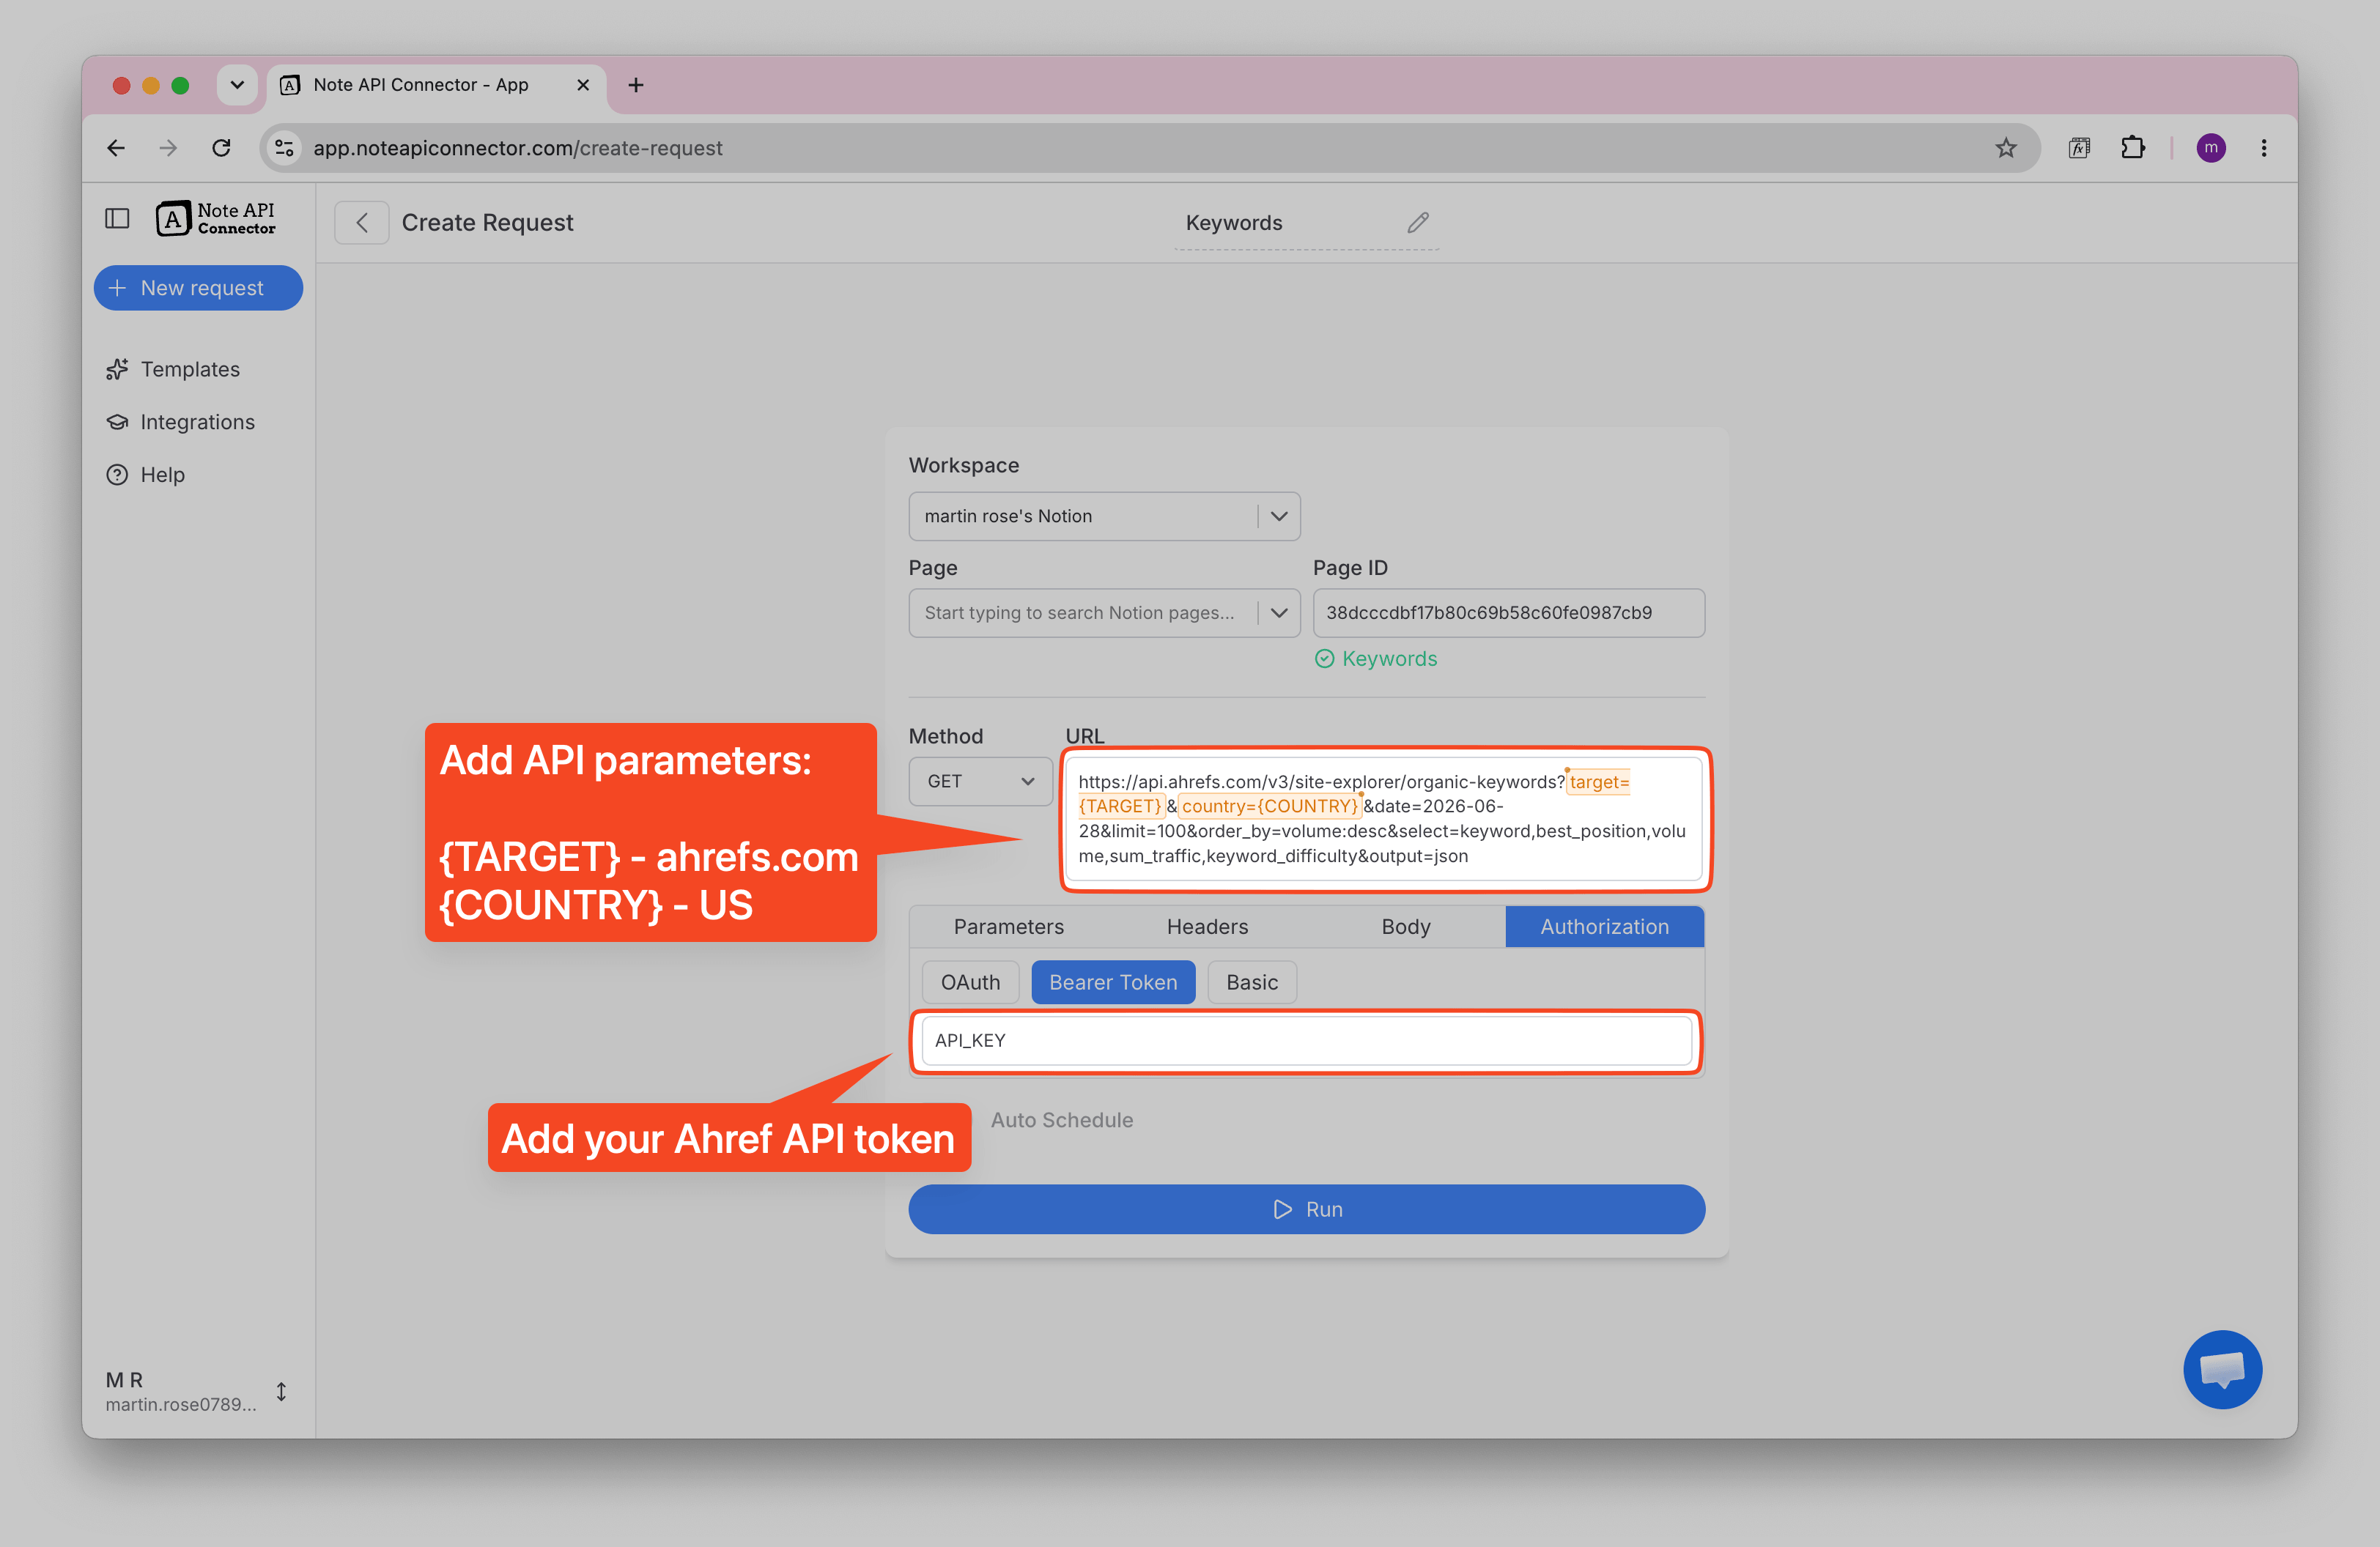Image resolution: width=2380 pixels, height=1547 pixels.
Task: Click the Keywords request title
Action: coord(1234,222)
